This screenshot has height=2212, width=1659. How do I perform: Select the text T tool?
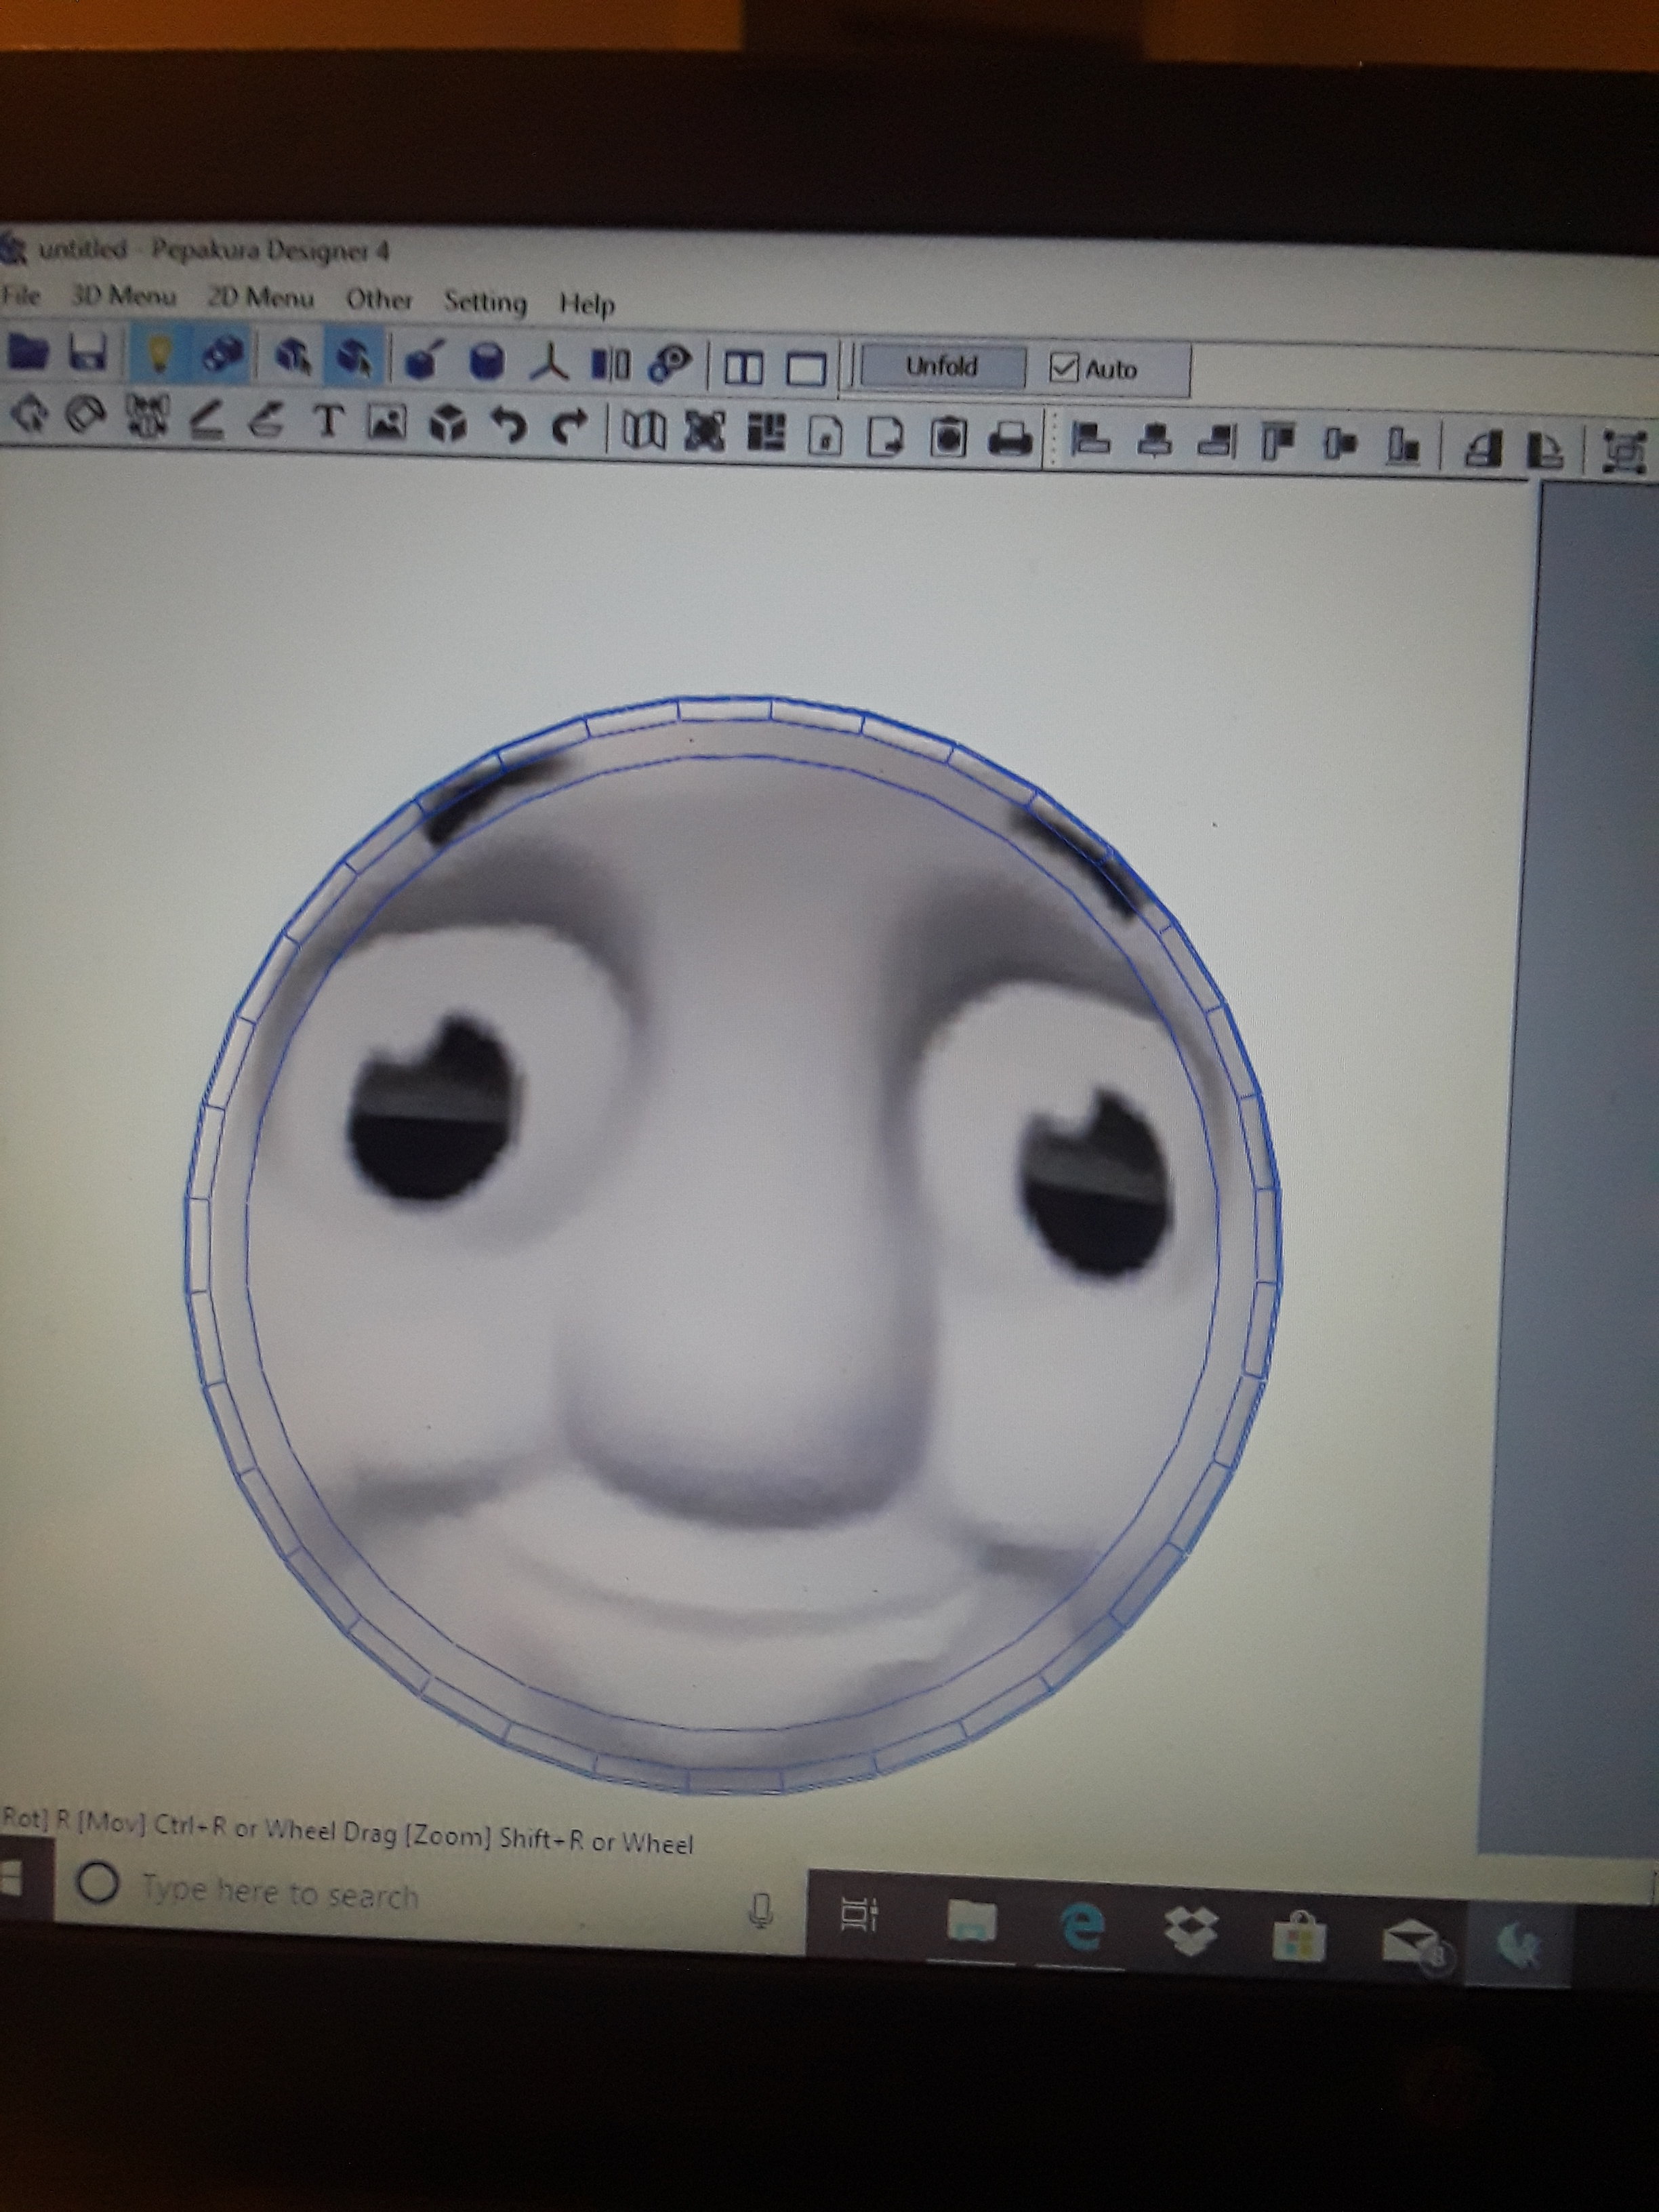point(328,422)
